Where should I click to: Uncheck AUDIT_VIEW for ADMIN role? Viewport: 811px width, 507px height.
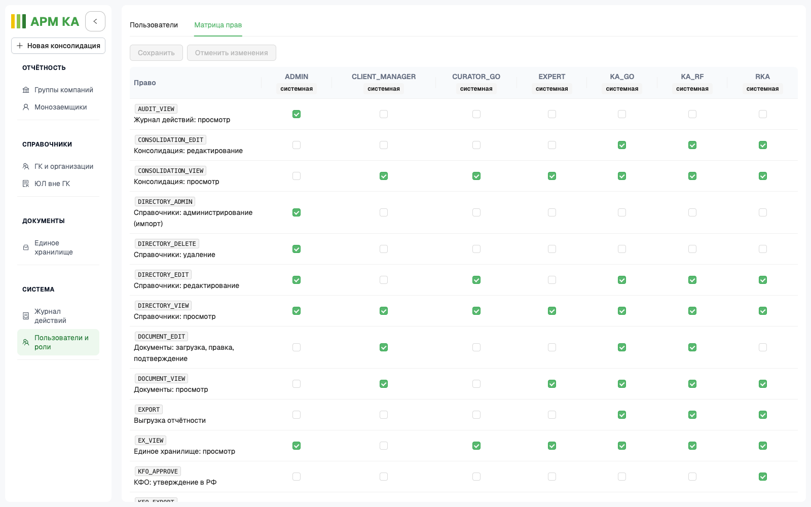(x=297, y=114)
